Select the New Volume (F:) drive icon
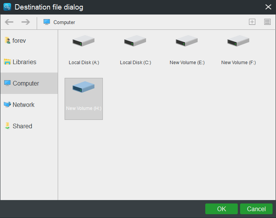 (x=239, y=42)
